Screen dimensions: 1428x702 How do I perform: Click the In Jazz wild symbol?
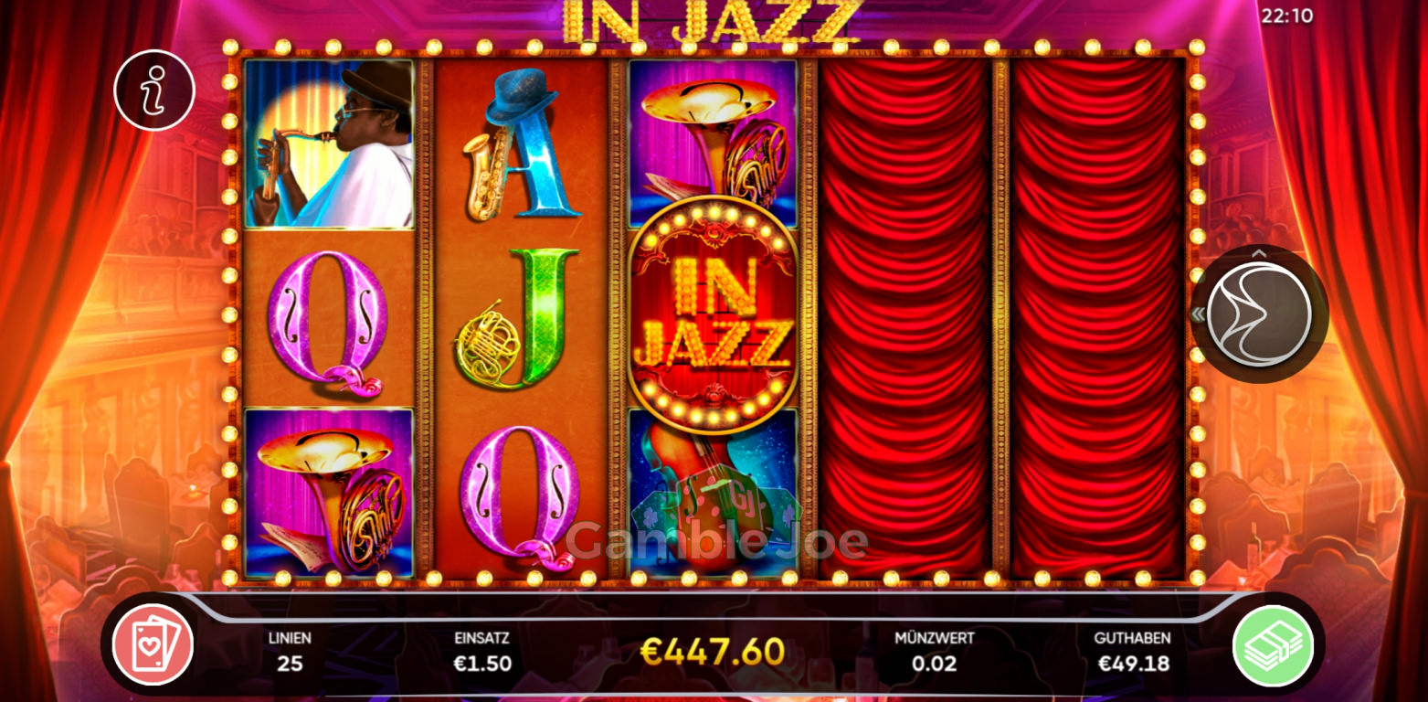pos(713,315)
